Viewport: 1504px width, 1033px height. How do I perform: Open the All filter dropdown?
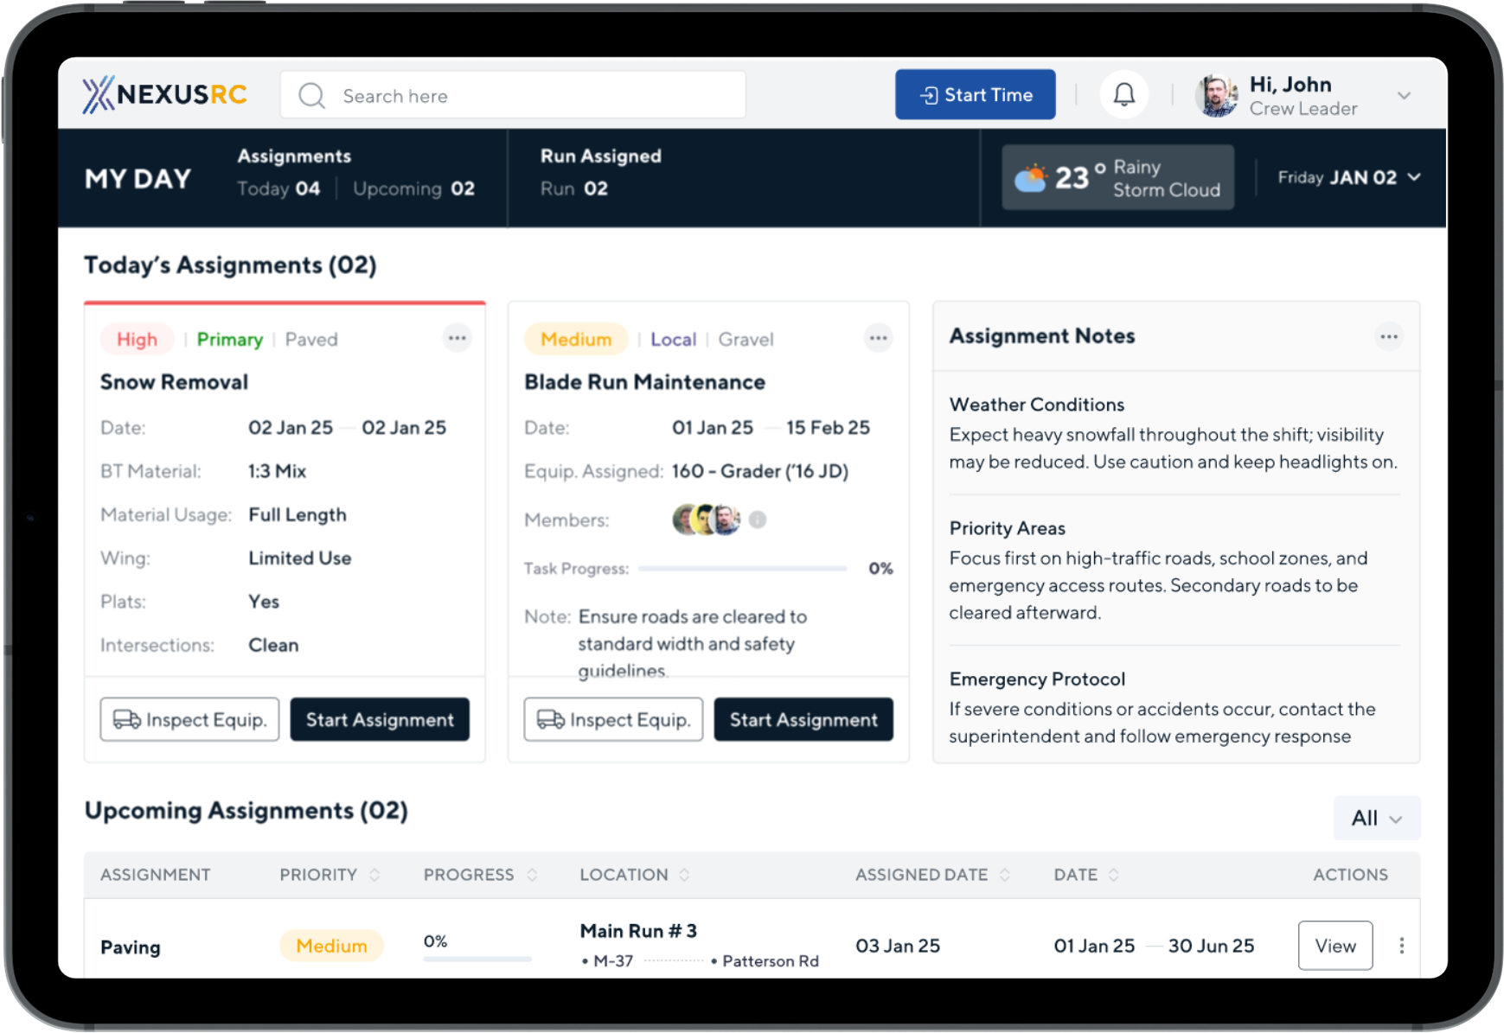point(1376,818)
